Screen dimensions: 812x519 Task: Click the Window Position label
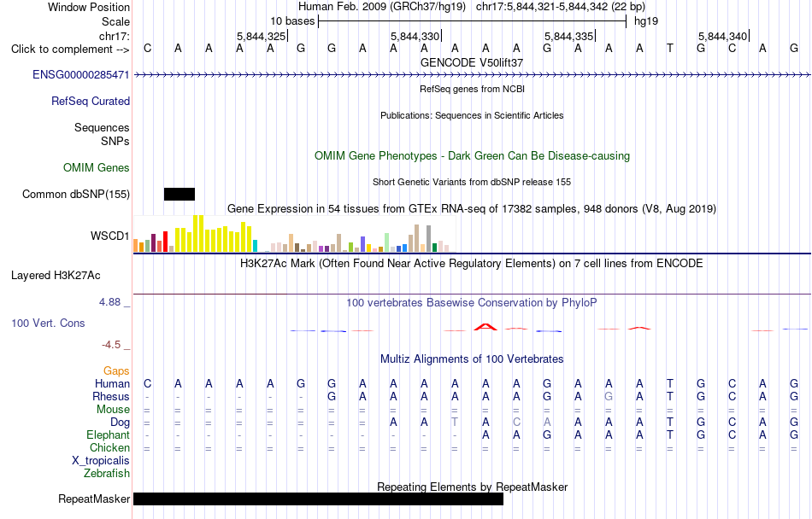pyautogui.click(x=89, y=7)
